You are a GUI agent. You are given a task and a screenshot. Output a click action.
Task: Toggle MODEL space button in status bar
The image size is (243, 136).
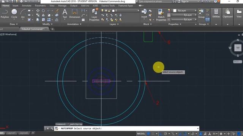141,134
